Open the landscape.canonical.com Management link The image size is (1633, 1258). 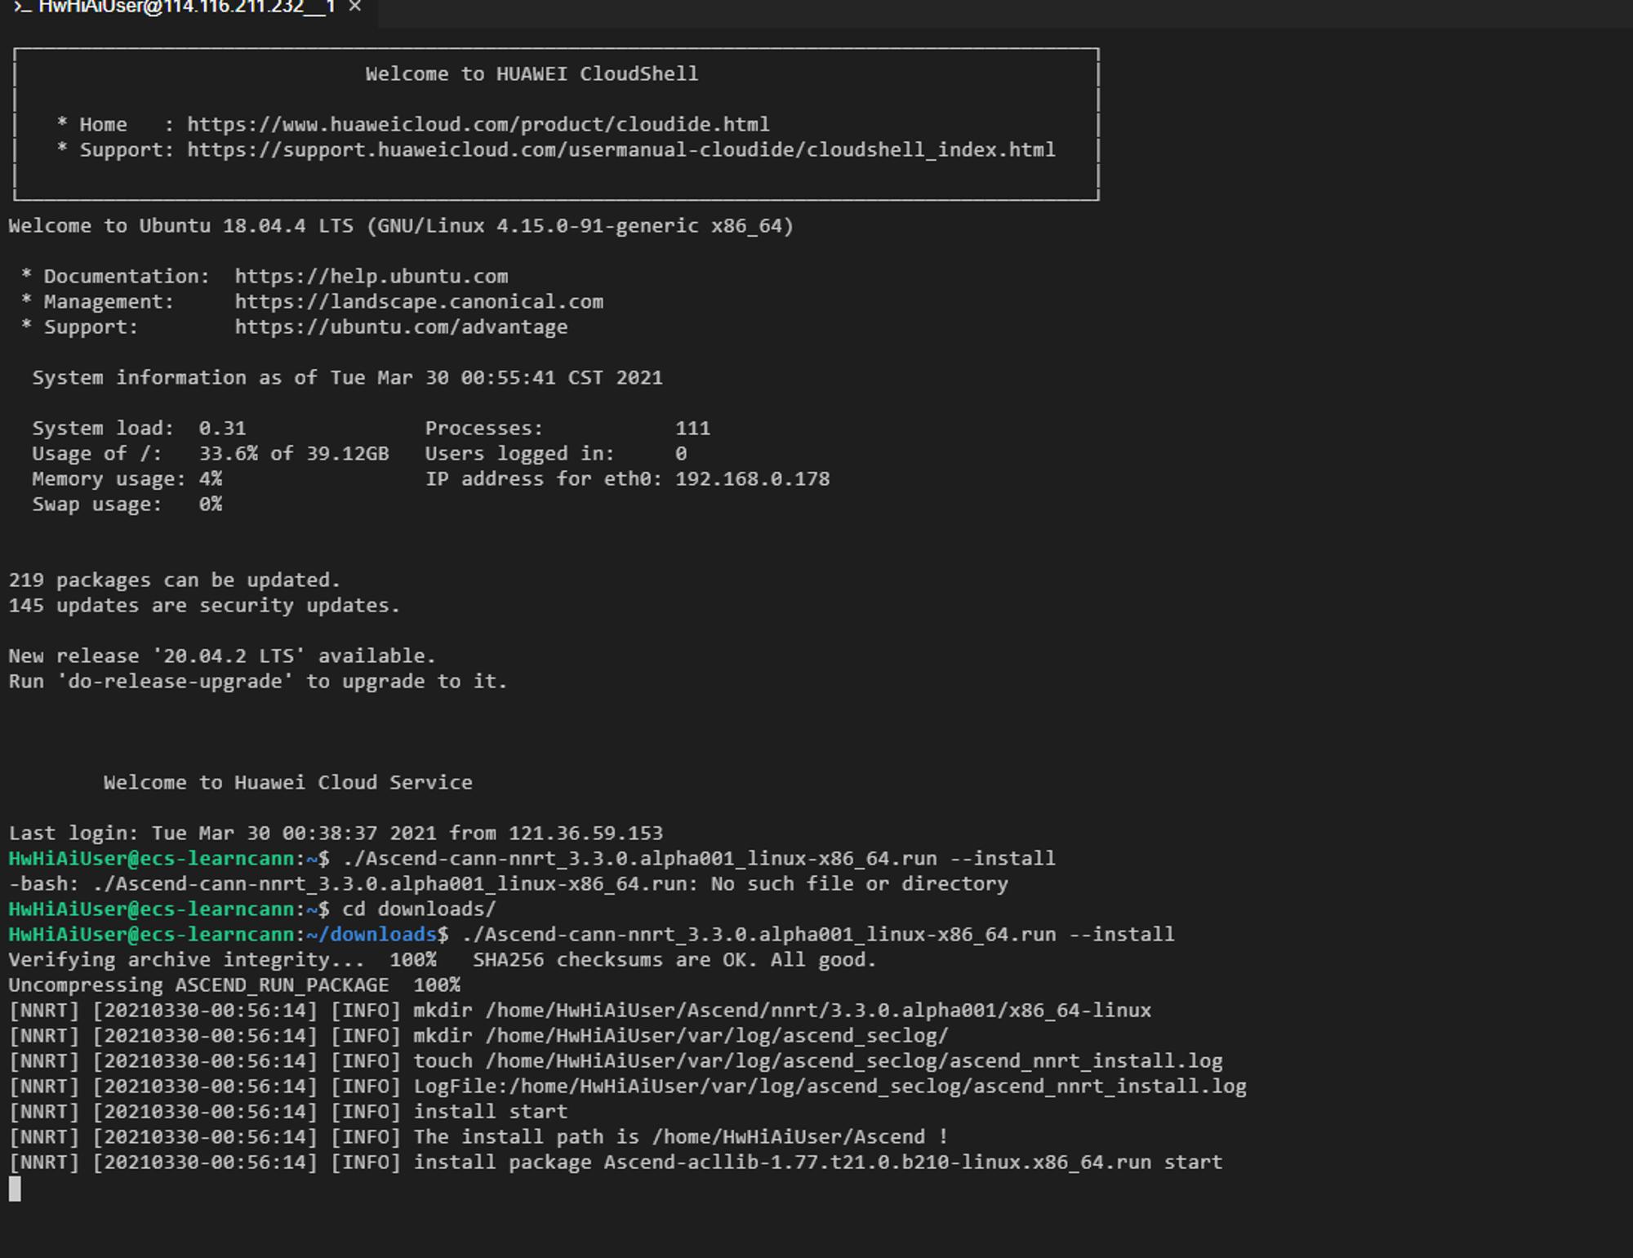tap(419, 301)
